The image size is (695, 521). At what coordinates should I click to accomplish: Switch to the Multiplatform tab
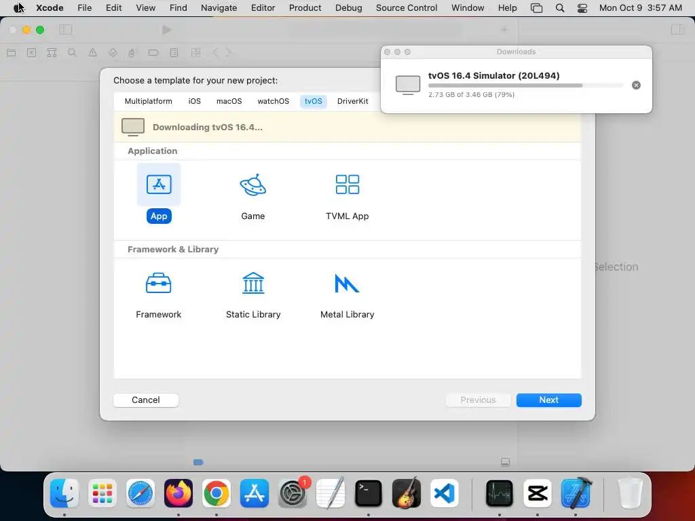point(149,101)
